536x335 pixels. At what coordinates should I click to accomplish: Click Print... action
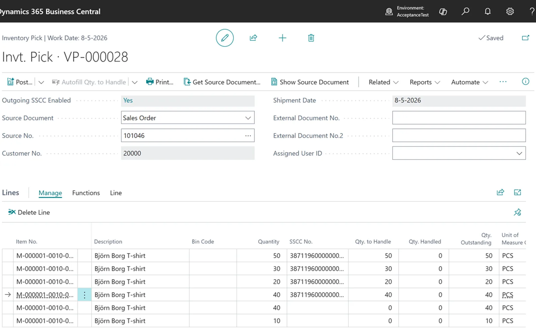pos(160,82)
